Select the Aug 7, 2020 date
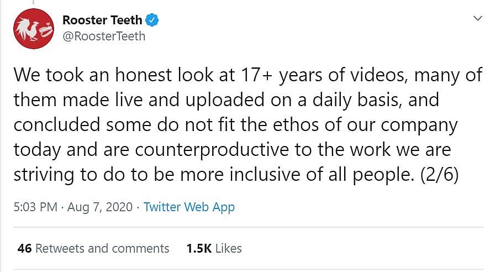Image resolution: width=495 pixels, height=272 pixels. (101, 207)
